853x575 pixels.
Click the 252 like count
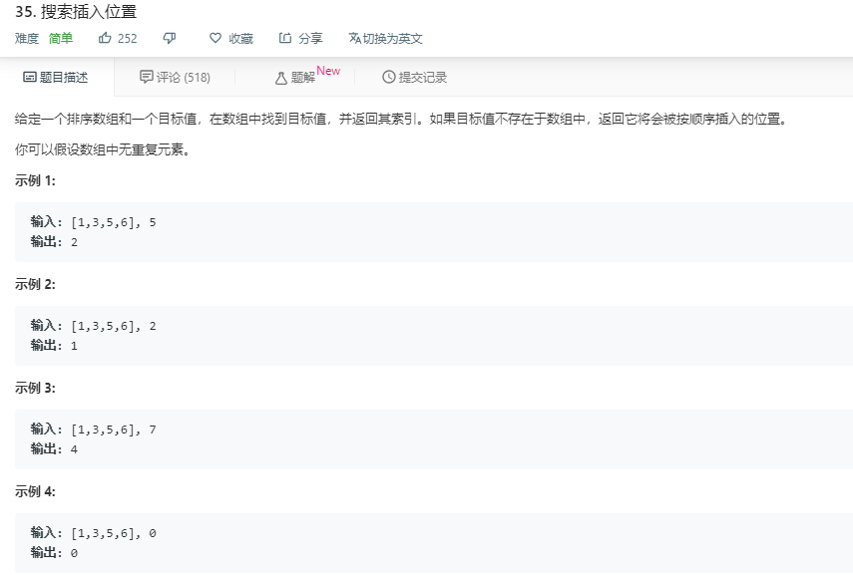(x=128, y=38)
